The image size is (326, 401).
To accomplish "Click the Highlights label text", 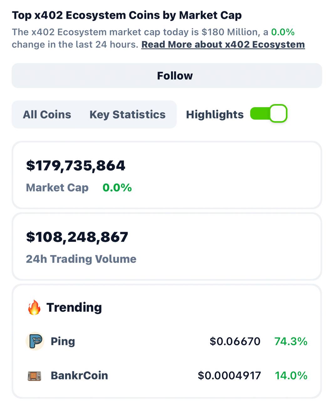I will click(x=215, y=115).
